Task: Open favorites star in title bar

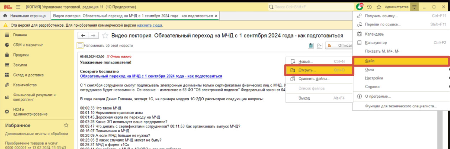Action: [x=379, y=7]
